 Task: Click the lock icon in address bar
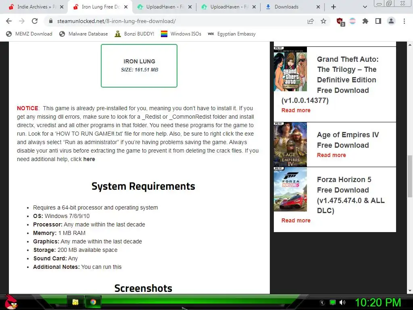point(51,21)
